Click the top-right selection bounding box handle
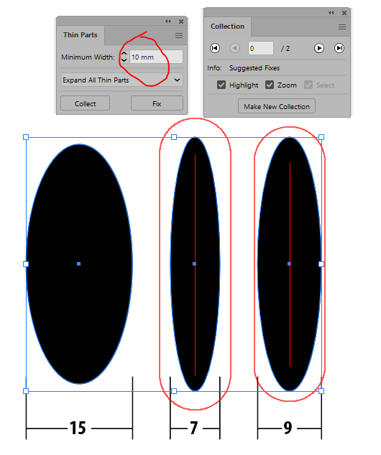 [x=321, y=137]
